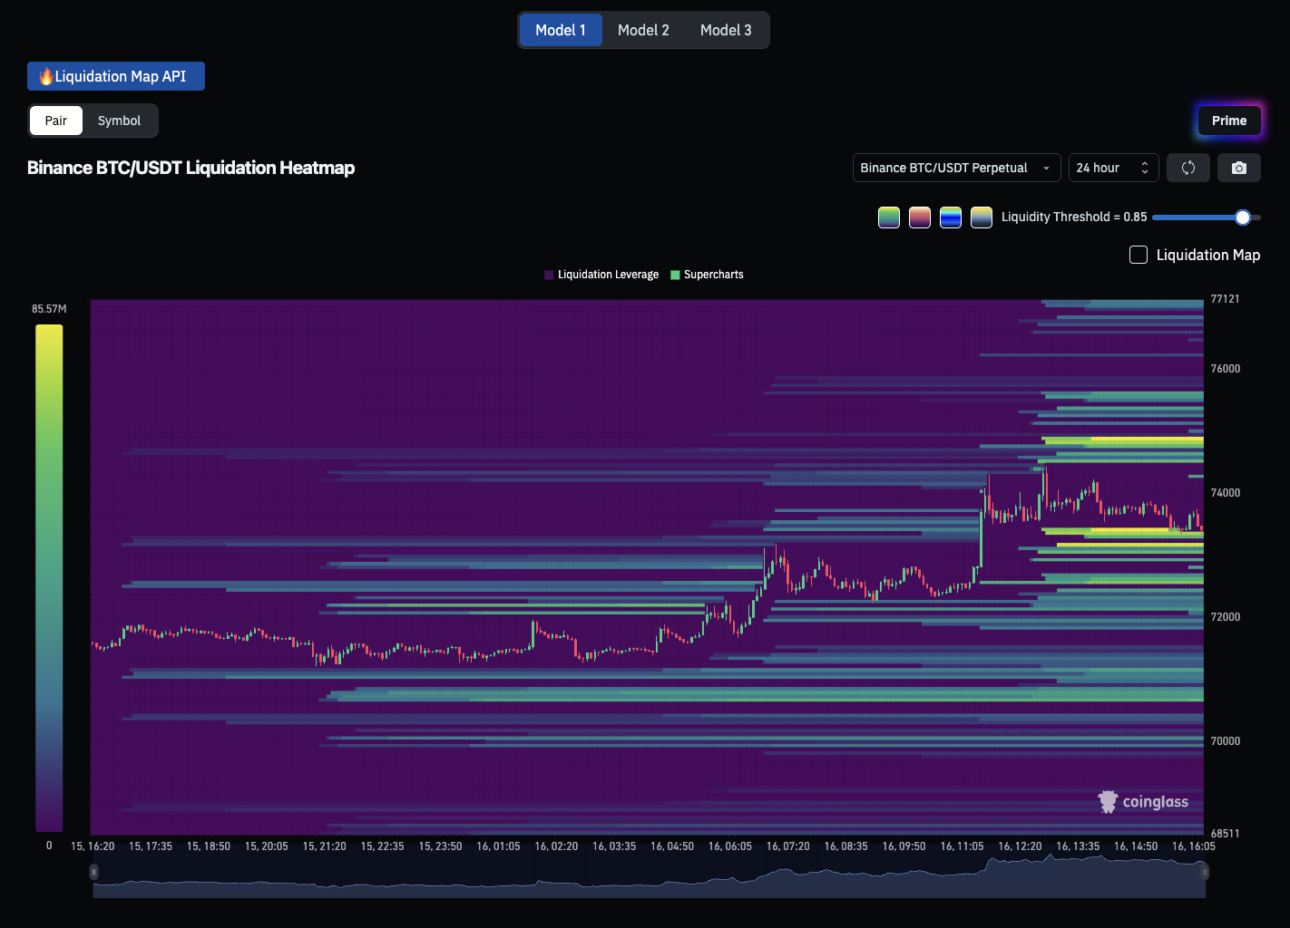Open the 24 hour timeframe selector

click(1112, 168)
